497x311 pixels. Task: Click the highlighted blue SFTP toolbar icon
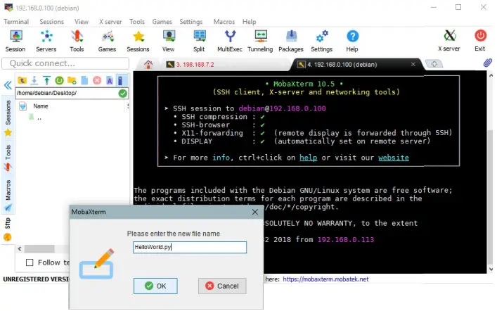tap(120, 80)
